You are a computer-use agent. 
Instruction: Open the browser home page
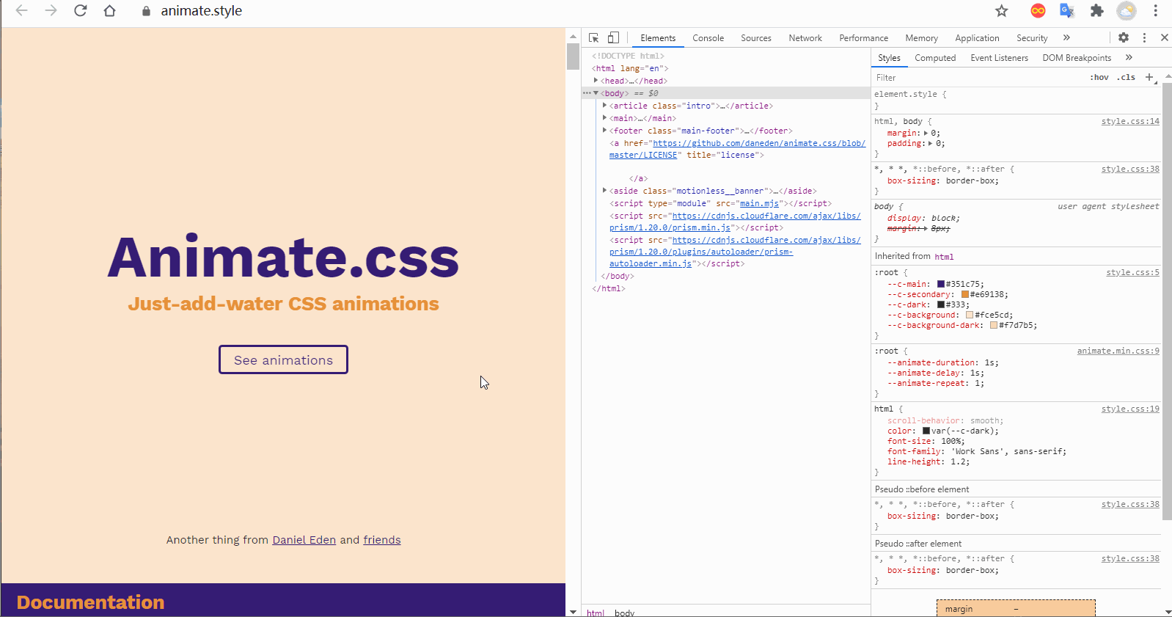(109, 11)
